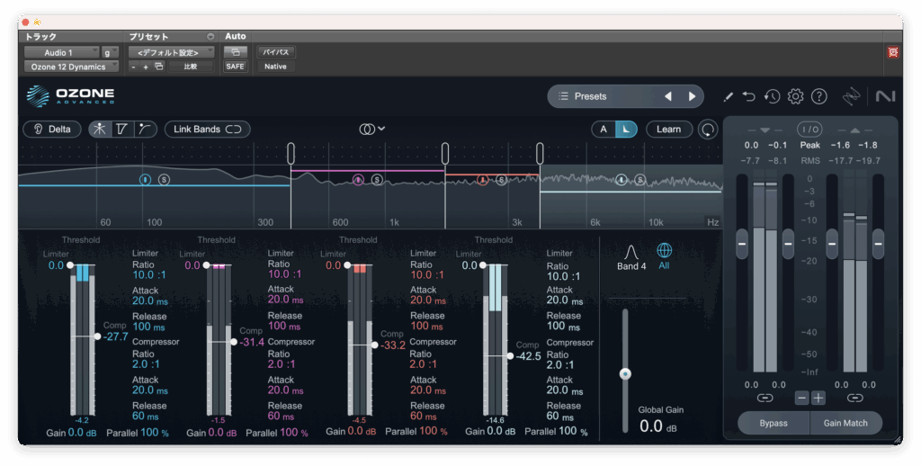Toggle Link Bands on
This screenshot has height=466, width=921.
207,130
